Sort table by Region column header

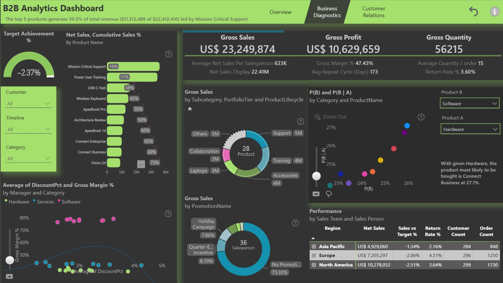(332, 228)
